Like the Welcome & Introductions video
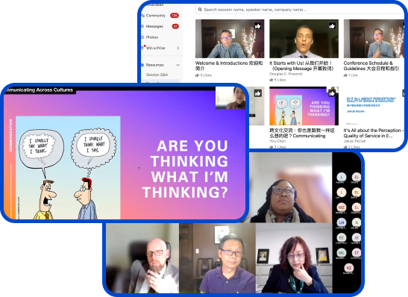Image resolution: width=408 pixels, height=297 pixels. point(257,26)
